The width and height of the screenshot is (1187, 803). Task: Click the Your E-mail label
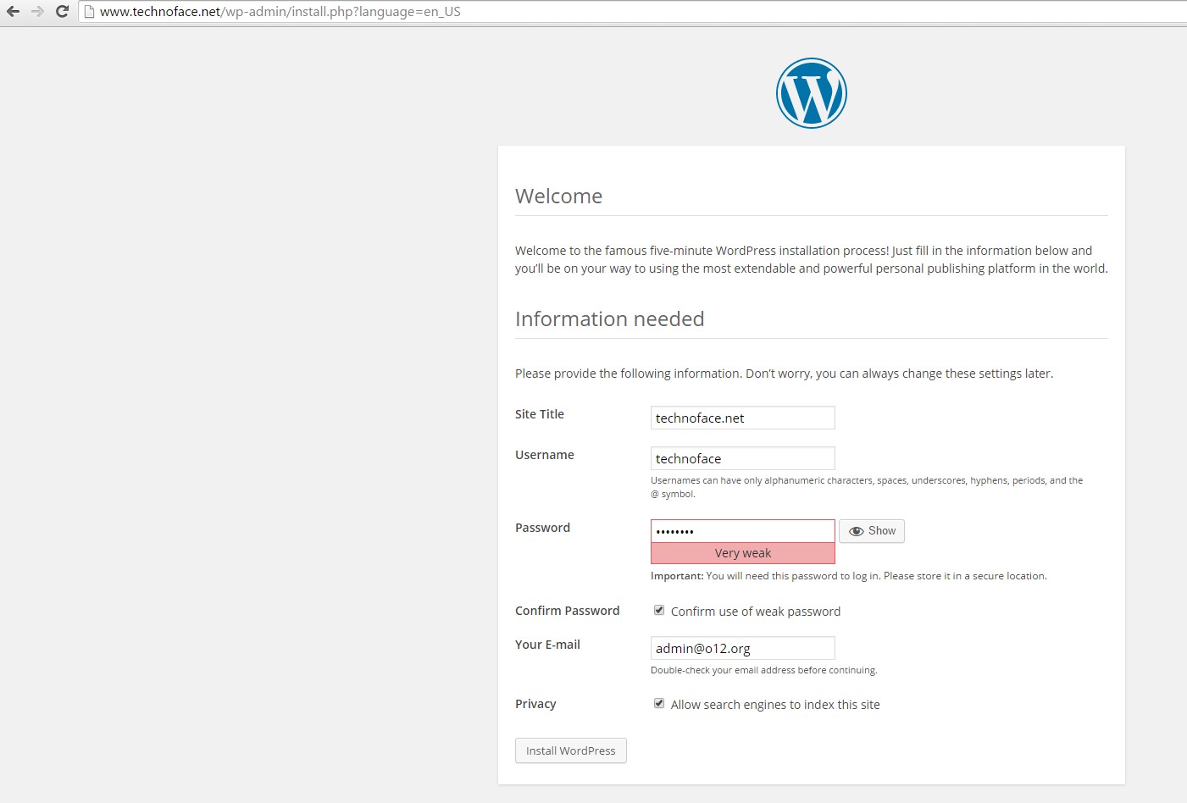click(x=547, y=645)
